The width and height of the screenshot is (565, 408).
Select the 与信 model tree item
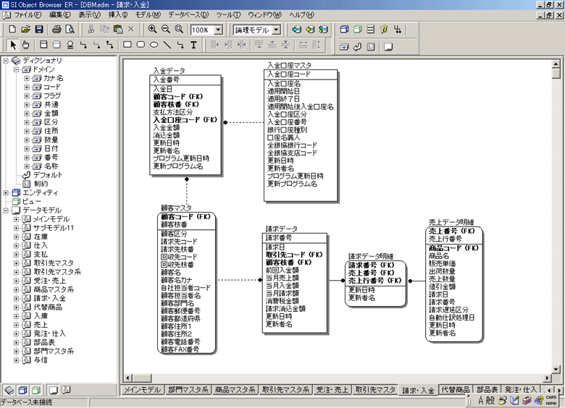tap(41, 360)
